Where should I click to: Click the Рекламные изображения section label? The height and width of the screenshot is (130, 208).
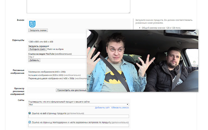17,71
